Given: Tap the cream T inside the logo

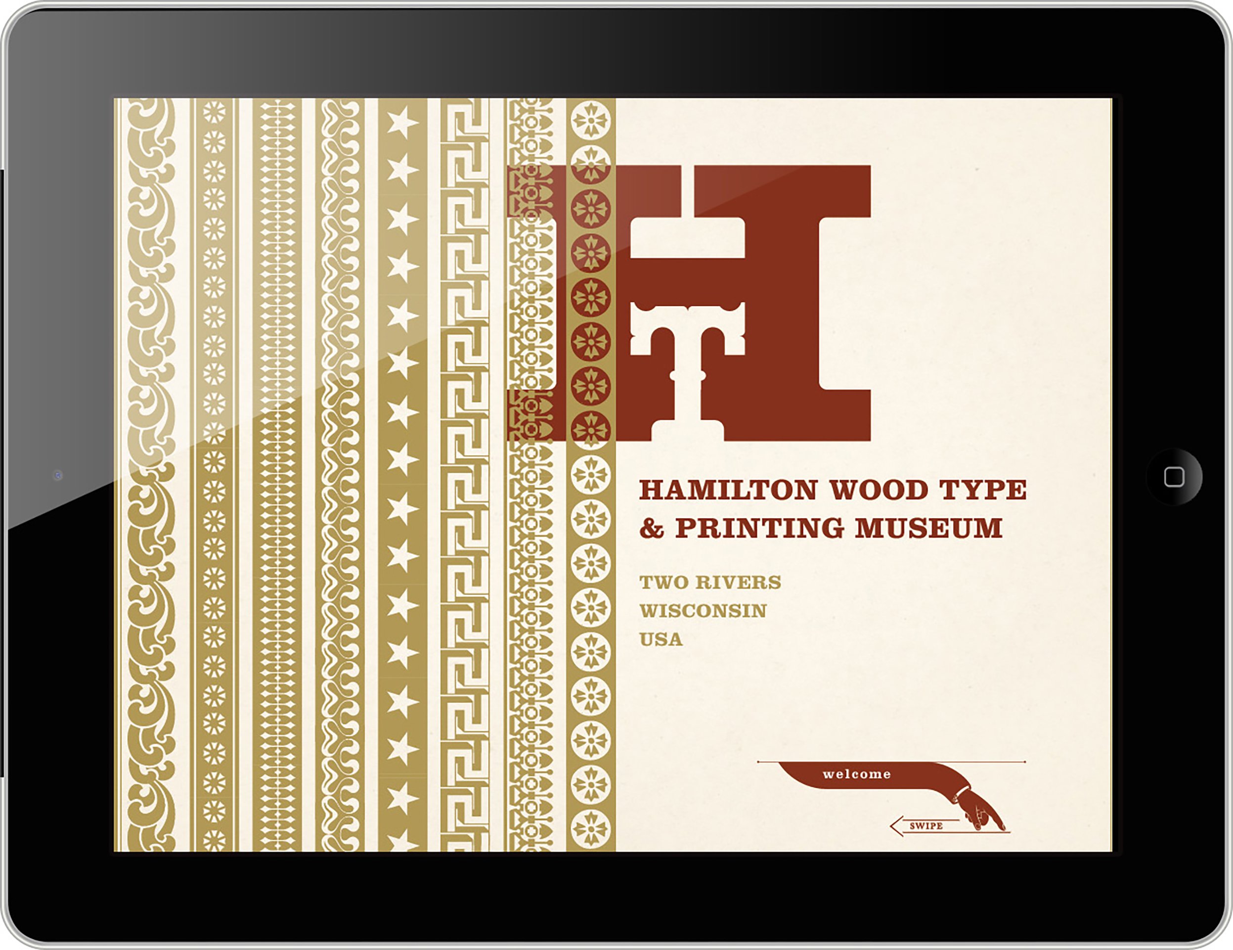Looking at the screenshot, I should coord(688,367).
